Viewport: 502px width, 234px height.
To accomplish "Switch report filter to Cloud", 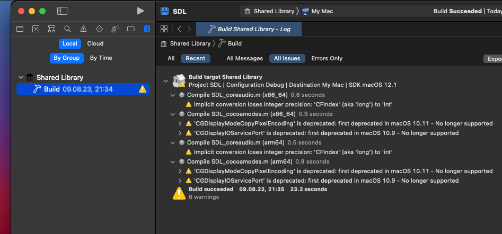I will 95,44.
